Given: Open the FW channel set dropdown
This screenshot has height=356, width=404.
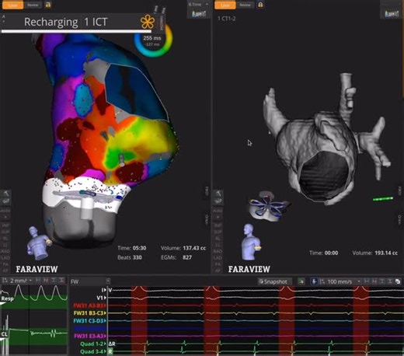Looking at the screenshot, I should [90, 281].
